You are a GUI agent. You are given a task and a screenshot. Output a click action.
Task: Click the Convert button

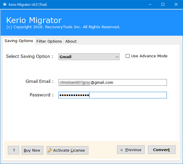click(161, 150)
